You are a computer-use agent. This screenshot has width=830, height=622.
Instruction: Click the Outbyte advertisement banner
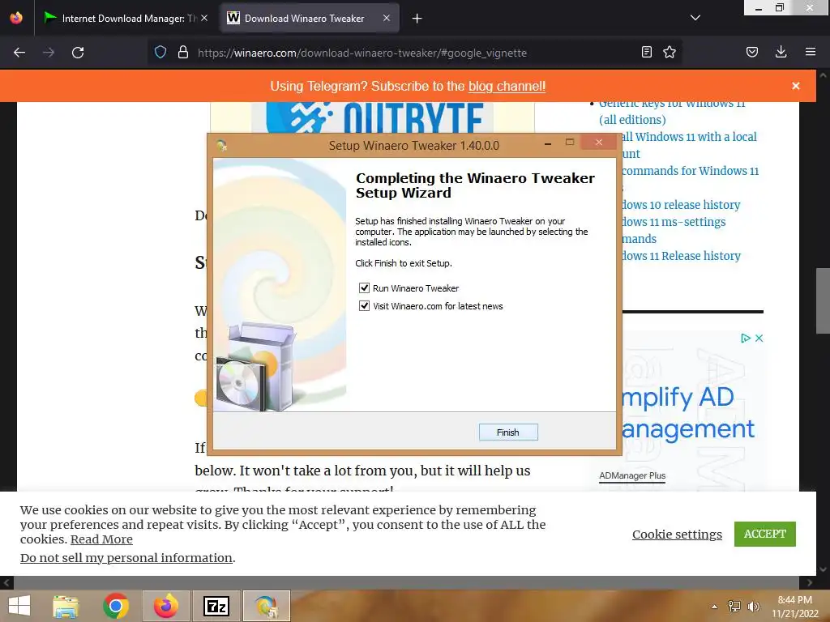(x=372, y=117)
